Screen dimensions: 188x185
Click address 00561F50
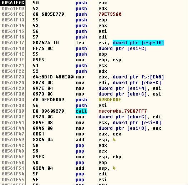[x=13, y=163]
